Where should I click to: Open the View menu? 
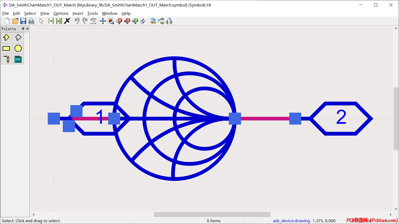(45, 13)
